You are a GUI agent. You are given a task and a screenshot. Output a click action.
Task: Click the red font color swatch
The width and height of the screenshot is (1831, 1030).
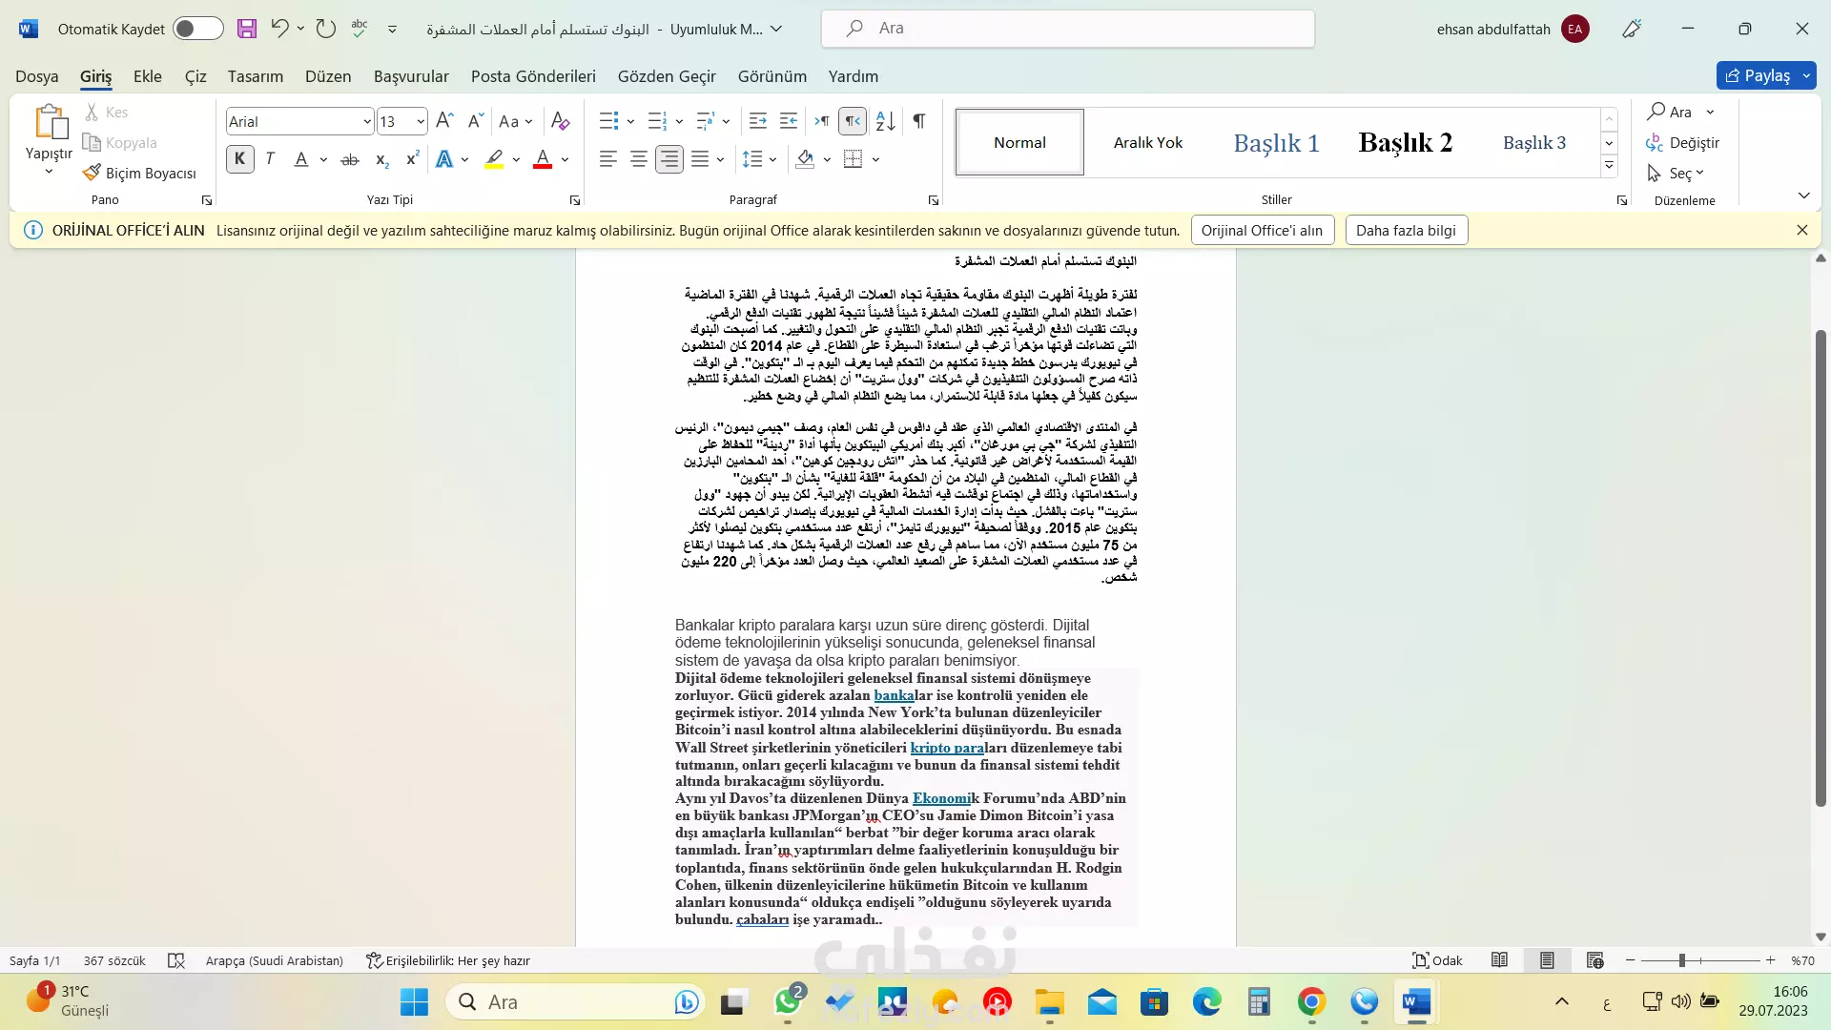543,159
